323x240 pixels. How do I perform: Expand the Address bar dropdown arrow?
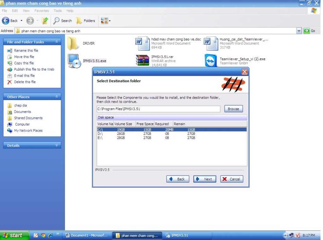(x=299, y=31)
